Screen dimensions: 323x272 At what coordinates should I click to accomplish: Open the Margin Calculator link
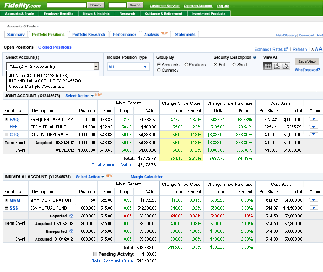[x=146, y=177]
